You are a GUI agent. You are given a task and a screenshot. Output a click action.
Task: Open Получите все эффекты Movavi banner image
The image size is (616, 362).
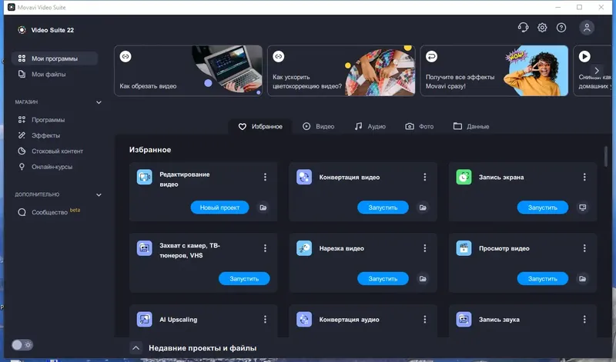pos(537,71)
